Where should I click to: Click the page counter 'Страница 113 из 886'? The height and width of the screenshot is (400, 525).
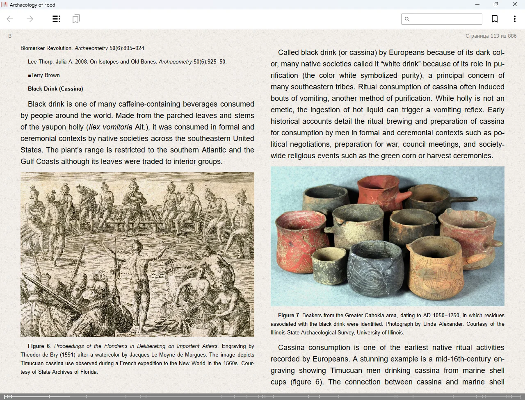pyautogui.click(x=491, y=36)
